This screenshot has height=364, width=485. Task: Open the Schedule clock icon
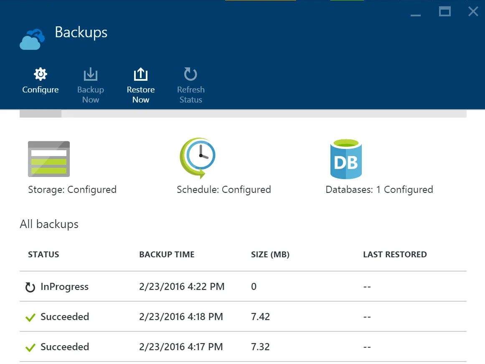(x=198, y=158)
